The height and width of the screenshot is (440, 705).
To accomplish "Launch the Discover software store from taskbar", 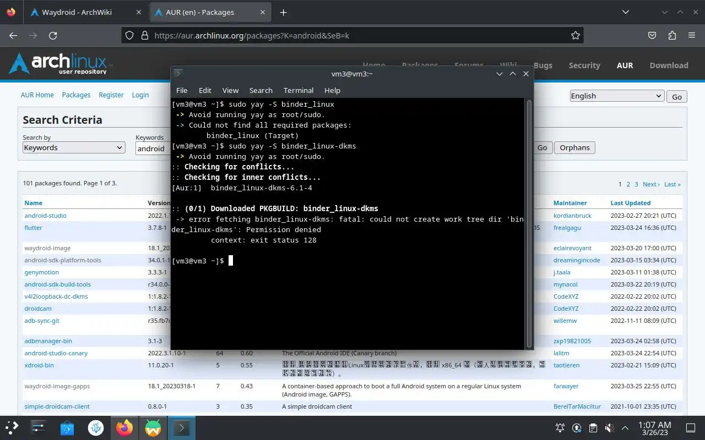I will pyautogui.click(x=67, y=427).
